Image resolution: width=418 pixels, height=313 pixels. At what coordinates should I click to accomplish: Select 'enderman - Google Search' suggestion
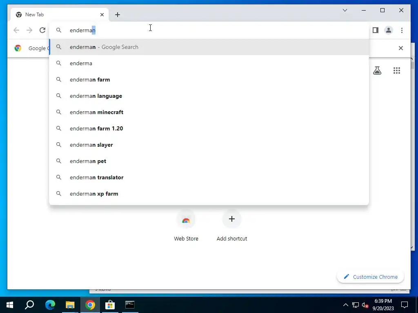209,47
